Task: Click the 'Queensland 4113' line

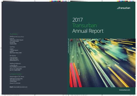Action: coord(14,60)
